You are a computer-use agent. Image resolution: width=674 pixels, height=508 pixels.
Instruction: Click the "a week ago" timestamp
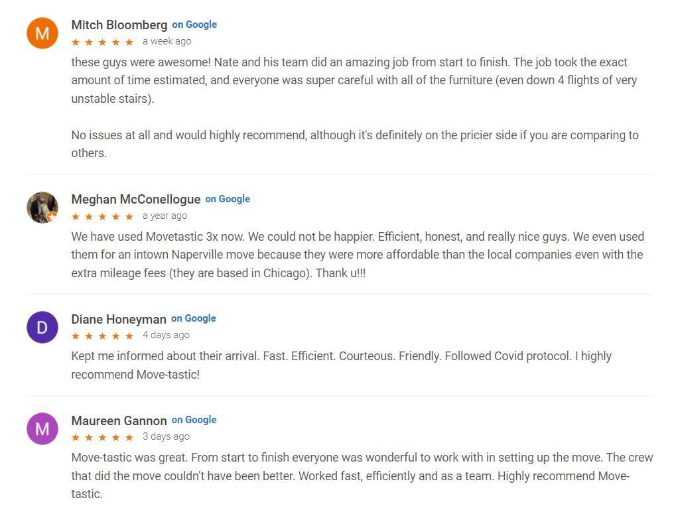[x=167, y=41]
